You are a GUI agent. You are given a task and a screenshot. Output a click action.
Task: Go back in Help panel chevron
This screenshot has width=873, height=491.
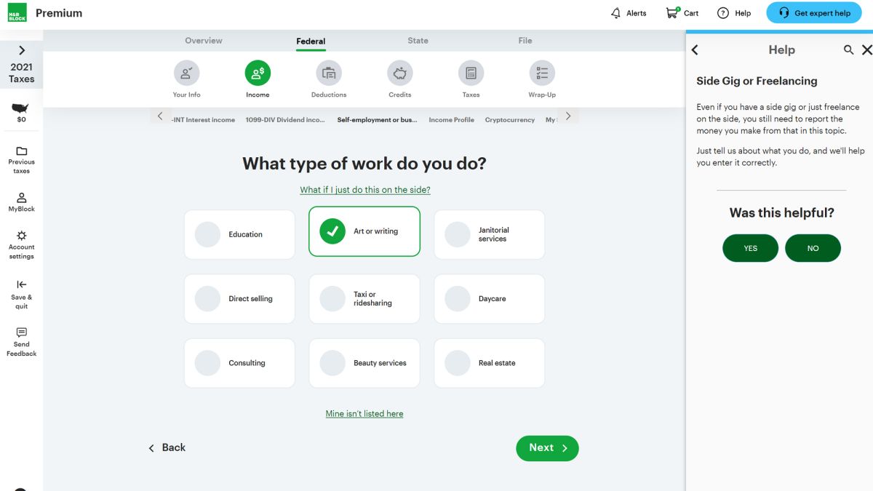(695, 50)
